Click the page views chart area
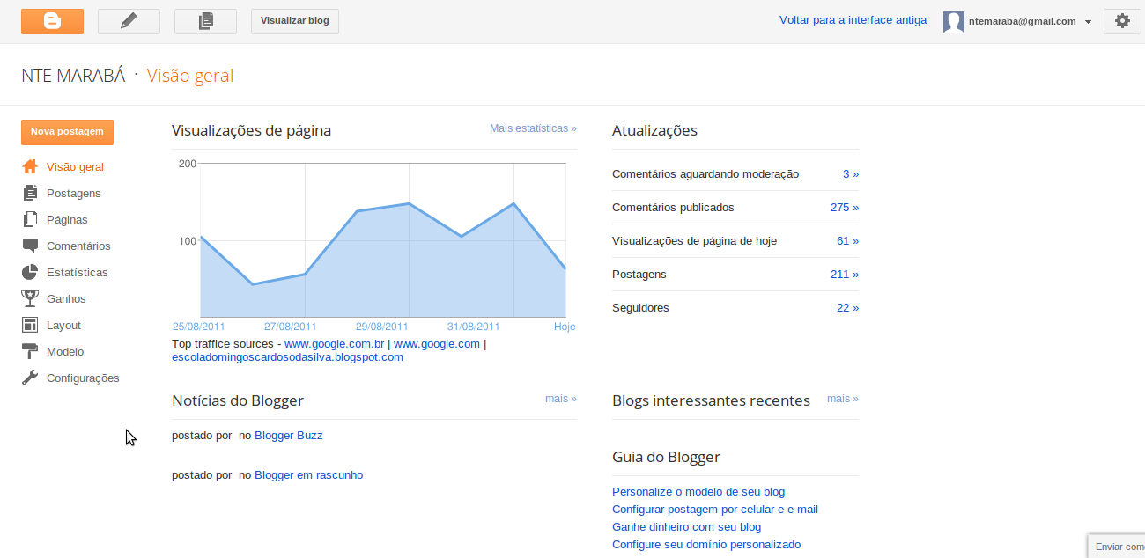 (x=383, y=240)
